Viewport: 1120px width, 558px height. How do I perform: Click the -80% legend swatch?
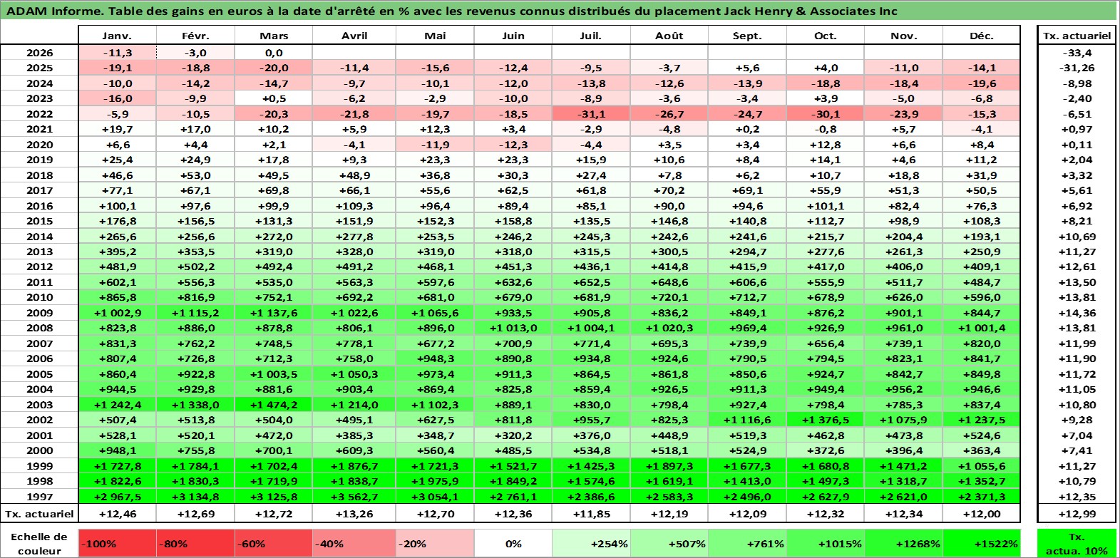pyautogui.click(x=195, y=544)
